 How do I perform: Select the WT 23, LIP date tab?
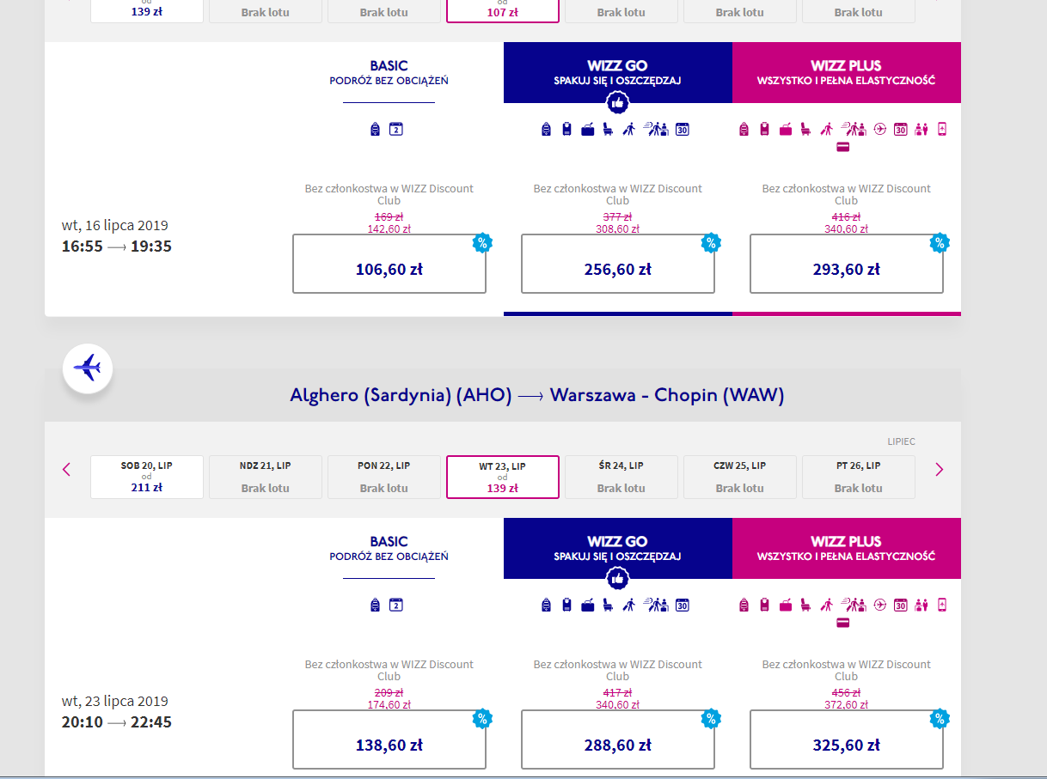[x=503, y=477]
